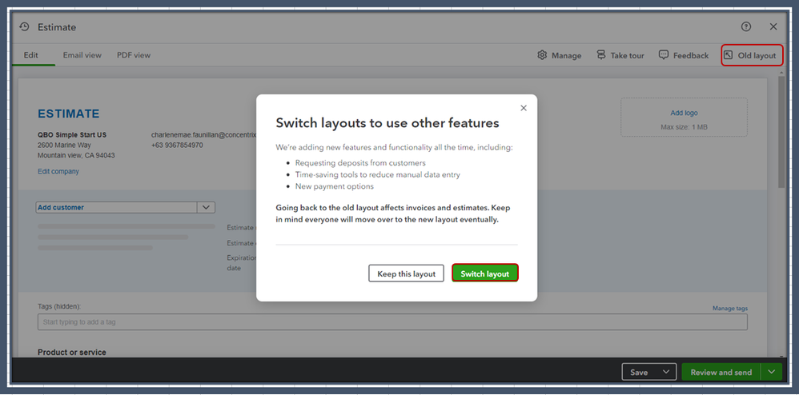The width and height of the screenshot is (799, 395).
Task: Open help via the question mark icon
Action: 746,27
